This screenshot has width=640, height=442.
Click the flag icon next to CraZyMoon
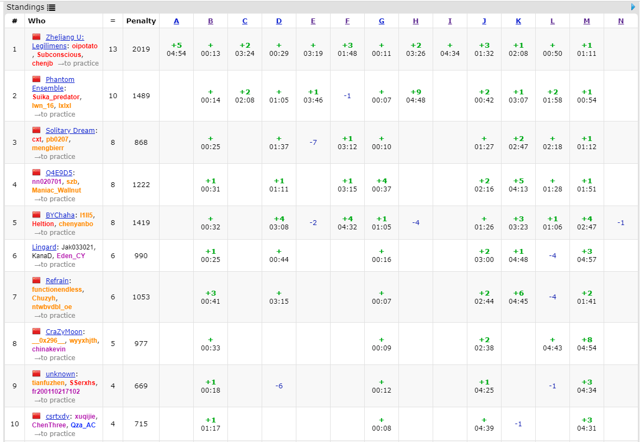tap(36, 331)
